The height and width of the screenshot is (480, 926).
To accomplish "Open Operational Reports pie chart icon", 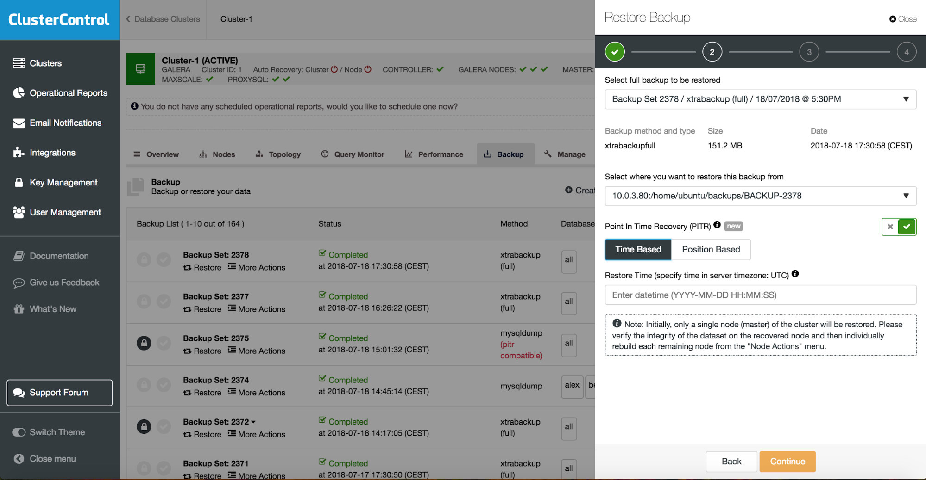I will pyautogui.click(x=19, y=93).
